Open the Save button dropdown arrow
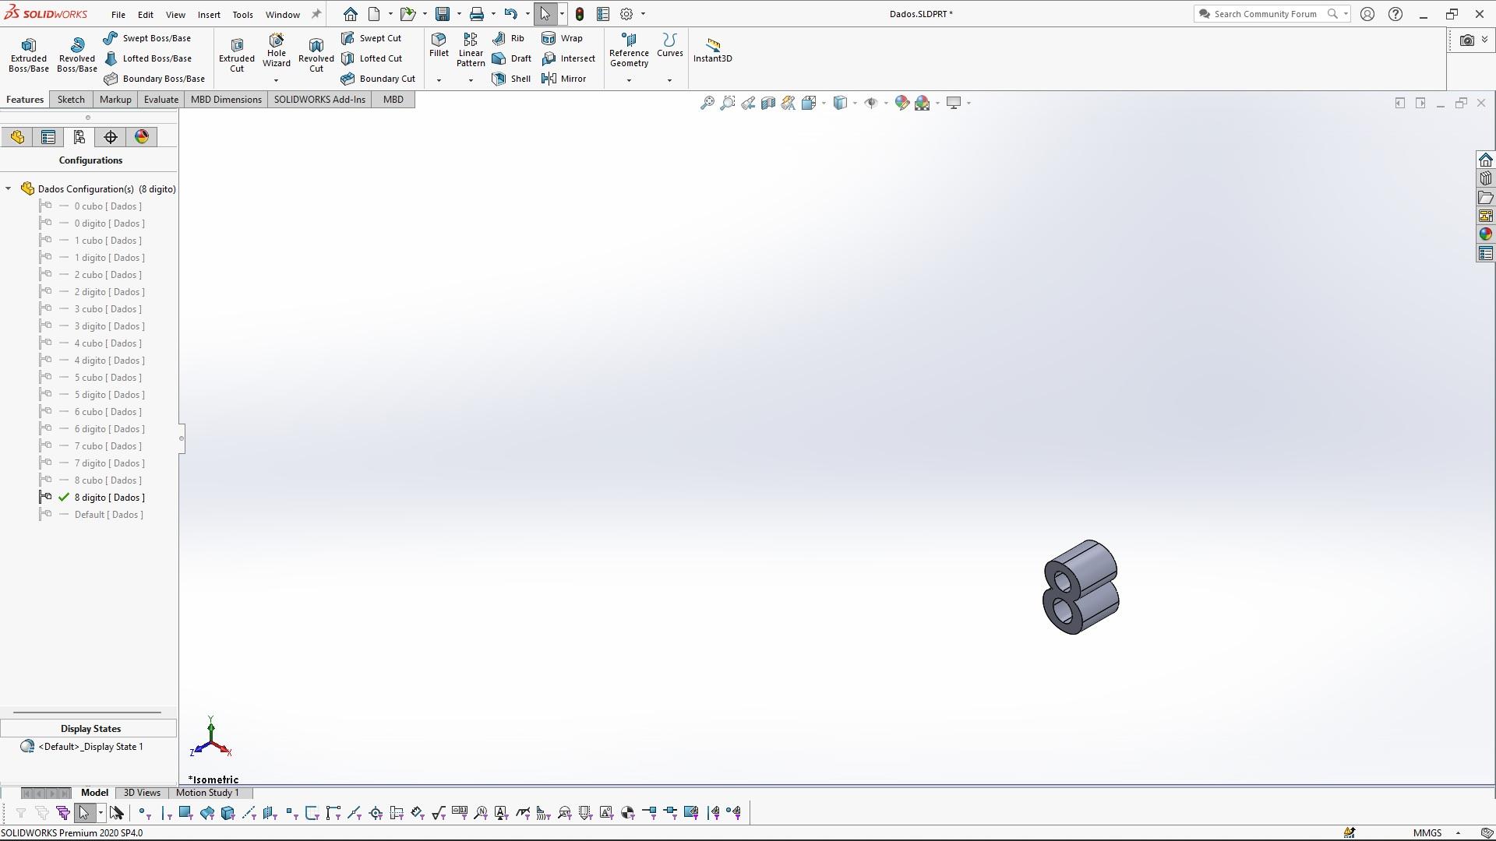 [x=459, y=14]
